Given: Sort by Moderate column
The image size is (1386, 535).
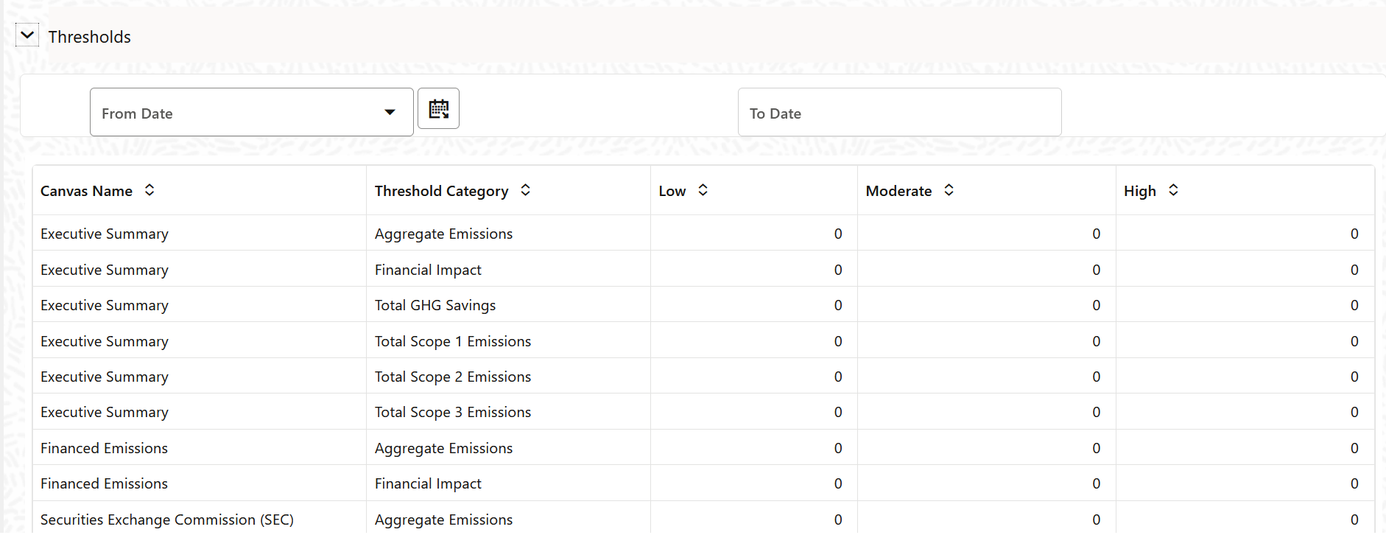Looking at the screenshot, I should click(949, 190).
